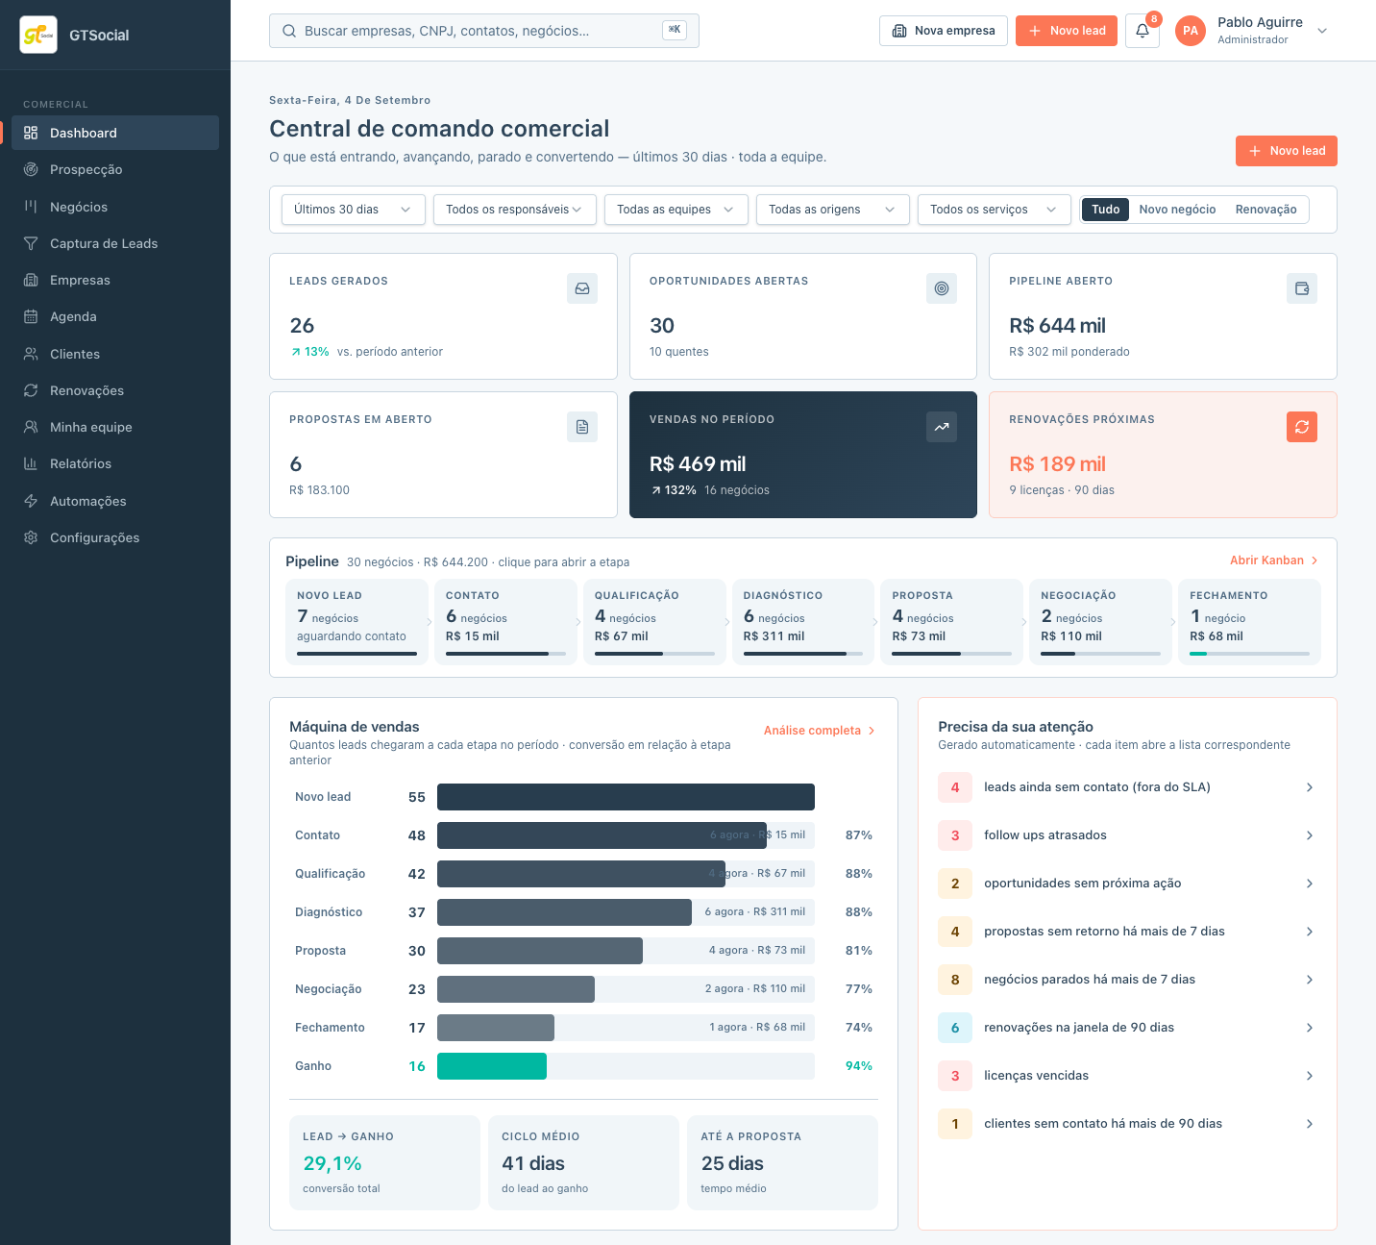Image resolution: width=1376 pixels, height=1245 pixels.
Task: Click the GTSocial logo icon
Action: 38,35
